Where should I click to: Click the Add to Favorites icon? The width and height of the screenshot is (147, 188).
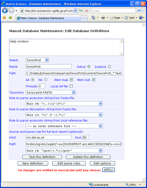click(10, 18)
